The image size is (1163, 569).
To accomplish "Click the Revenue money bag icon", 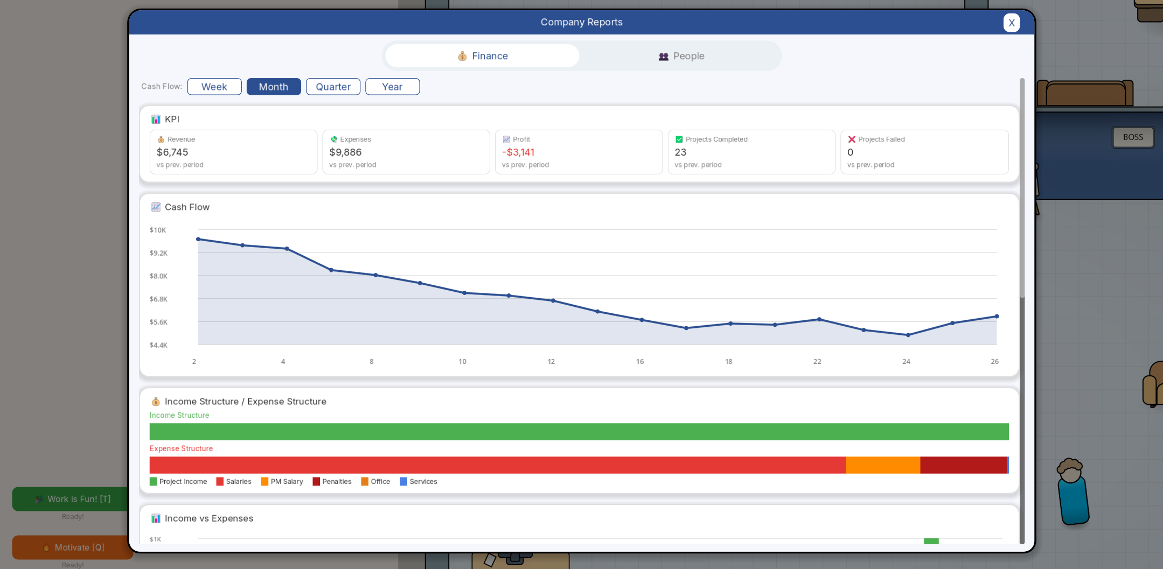I will click(x=161, y=139).
